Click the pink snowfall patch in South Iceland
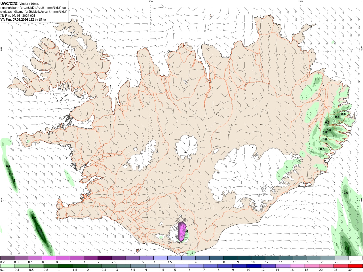Screen dimensions: 363x272 click(x=181, y=232)
